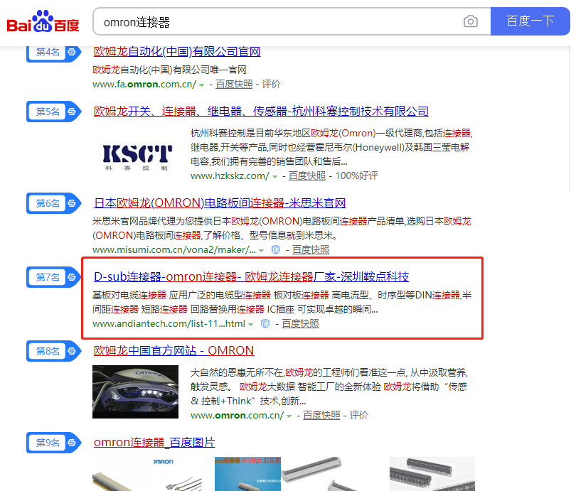Open blue-background connector image thumbnail
Viewport: 571px width, 491px height.
247,474
